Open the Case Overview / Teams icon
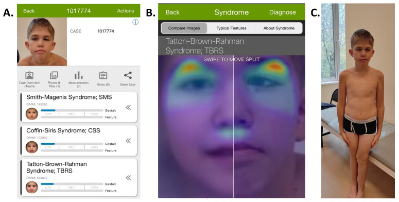Screen dimensions: 399x202 [x=29, y=76]
